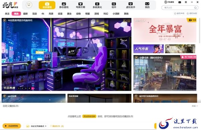Open the 虚拟助手 virtual assistant section

click(131, 5)
